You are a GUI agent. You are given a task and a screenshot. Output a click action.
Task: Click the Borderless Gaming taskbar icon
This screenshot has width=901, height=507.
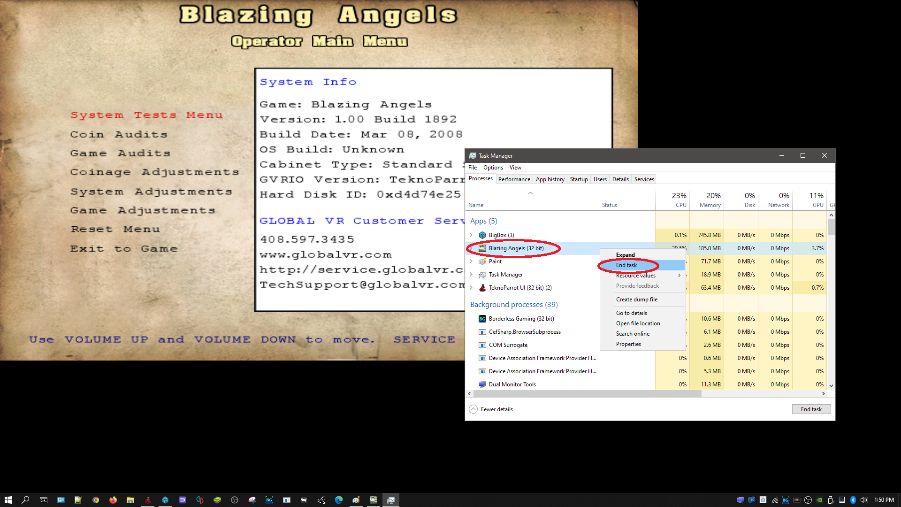coord(269,500)
